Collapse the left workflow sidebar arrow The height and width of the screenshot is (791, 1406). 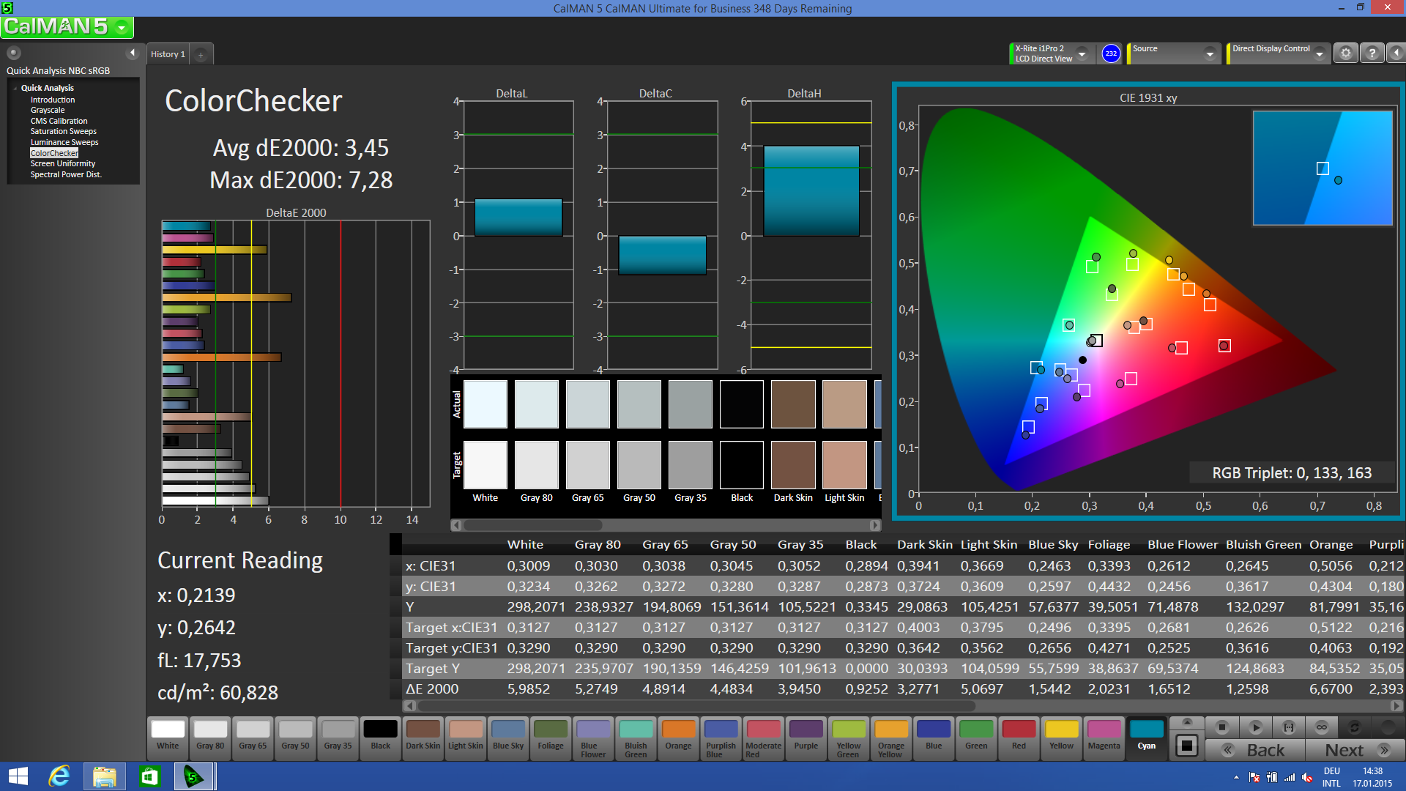133,53
